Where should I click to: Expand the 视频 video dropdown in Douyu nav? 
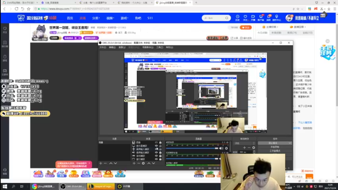click(x=110, y=18)
